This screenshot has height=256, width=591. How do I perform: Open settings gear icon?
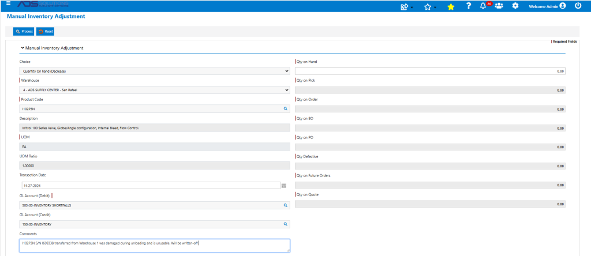click(x=515, y=6)
